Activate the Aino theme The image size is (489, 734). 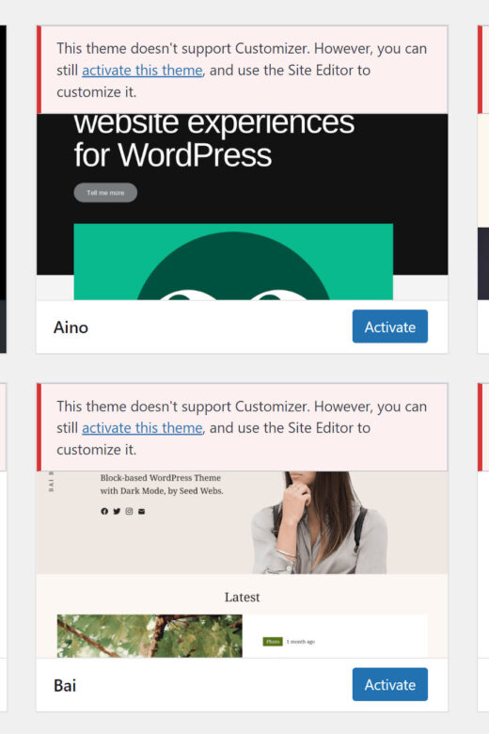pyautogui.click(x=390, y=327)
